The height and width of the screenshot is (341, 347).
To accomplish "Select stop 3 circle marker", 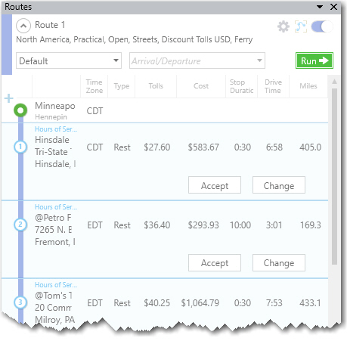I will [x=20, y=302].
